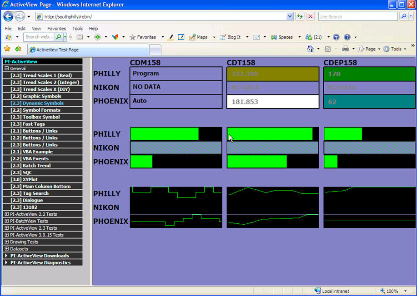
Task: Open a new blank tab
Action: click(156, 49)
